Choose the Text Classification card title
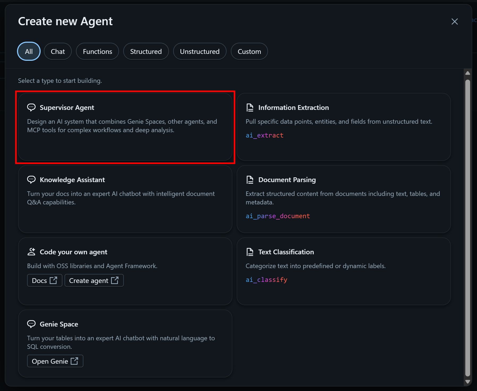The image size is (477, 391). [x=286, y=252]
